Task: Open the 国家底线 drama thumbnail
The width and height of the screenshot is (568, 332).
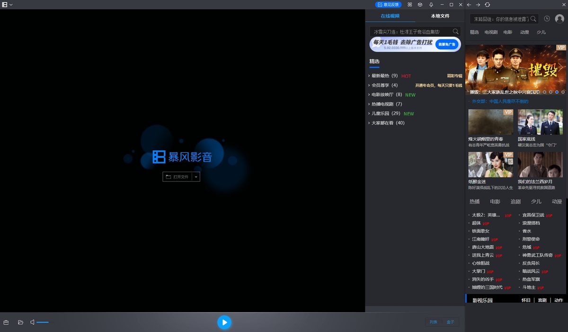Action: 540,121
